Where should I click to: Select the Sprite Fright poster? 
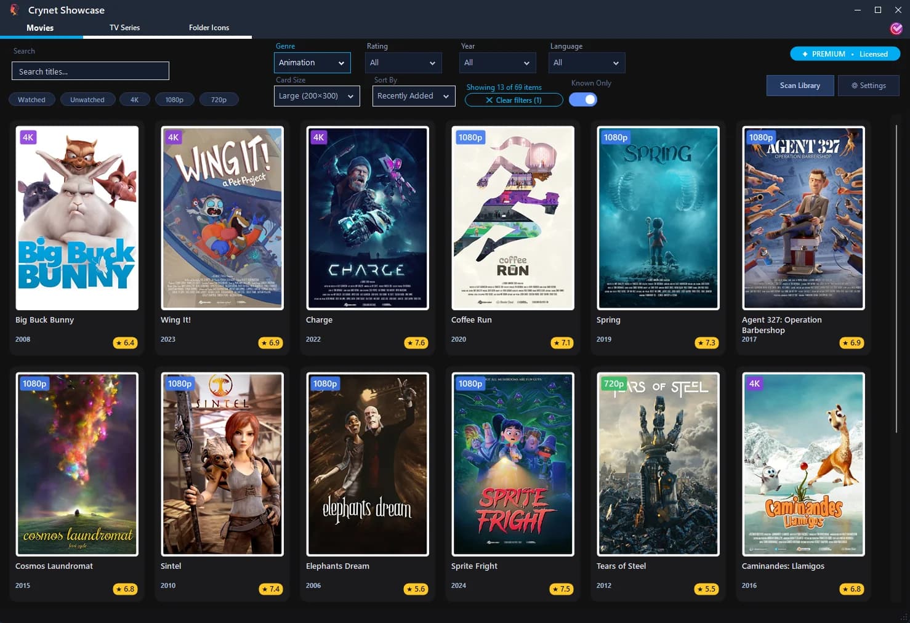pos(513,464)
